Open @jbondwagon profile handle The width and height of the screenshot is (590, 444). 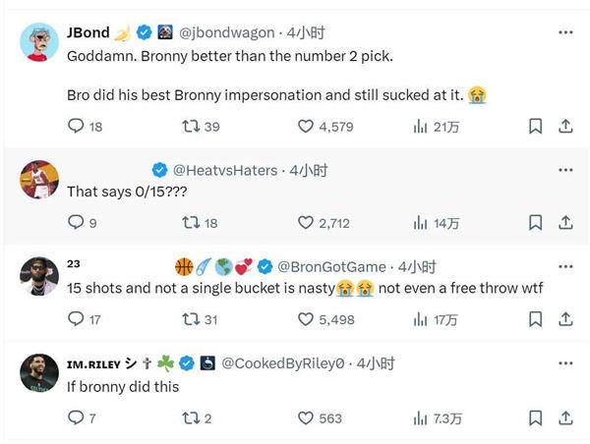tap(227, 32)
